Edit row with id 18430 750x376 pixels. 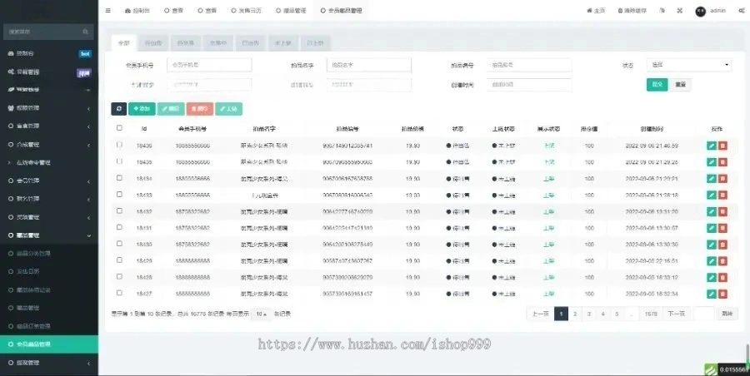coord(712,245)
